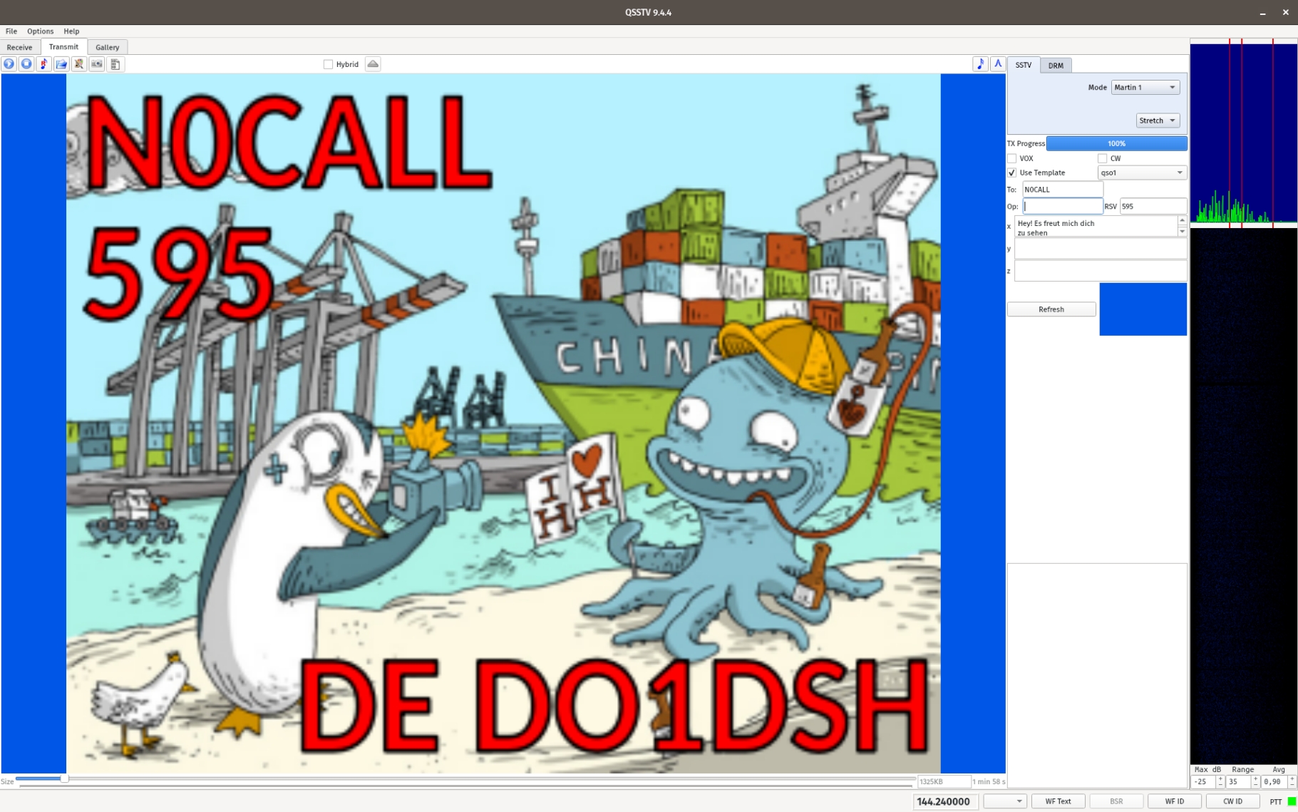Click the blue music note tone icon
The width and height of the screenshot is (1298, 812).
click(980, 64)
